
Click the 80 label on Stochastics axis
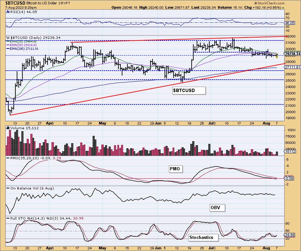(x=288, y=224)
